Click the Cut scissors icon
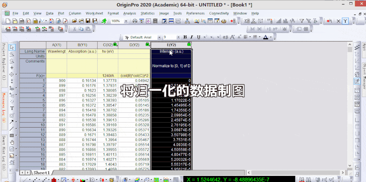366x182 pixels. click(74, 29)
